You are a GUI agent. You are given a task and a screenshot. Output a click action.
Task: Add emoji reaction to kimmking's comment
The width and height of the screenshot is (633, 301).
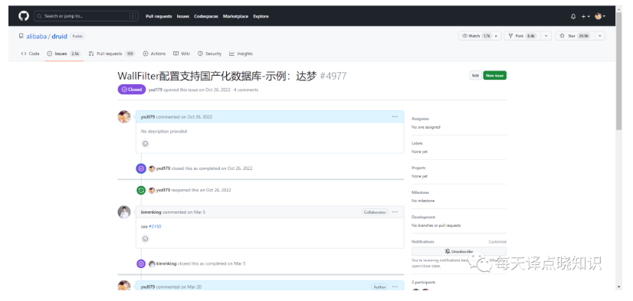(x=146, y=239)
